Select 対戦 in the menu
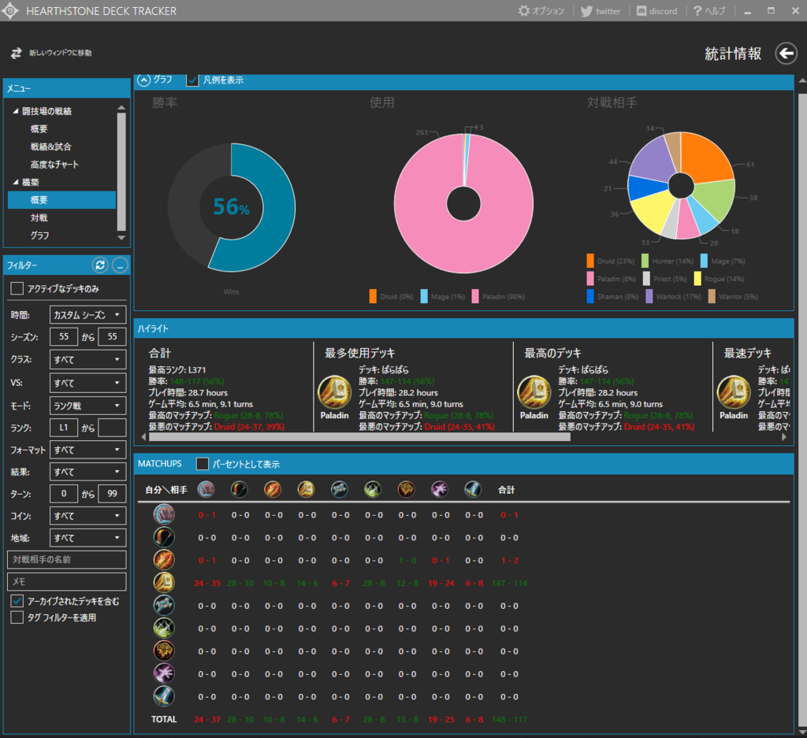 click(x=39, y=218)
